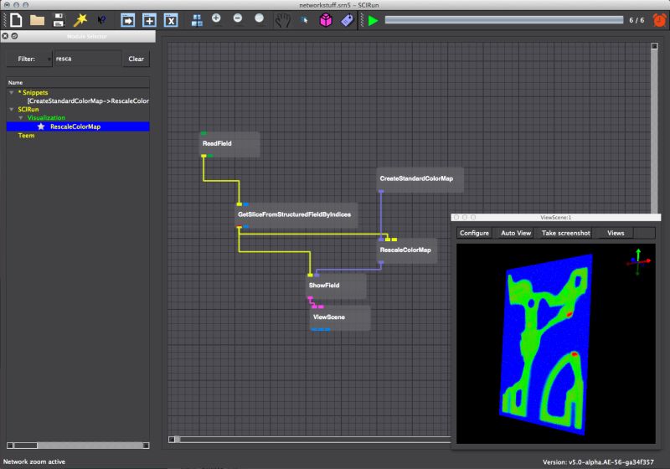Image resolution: width=670 pixels, height=469 pixels.
Task: Collapse the SCIRun tree node
Action: (x=12, y=110)
